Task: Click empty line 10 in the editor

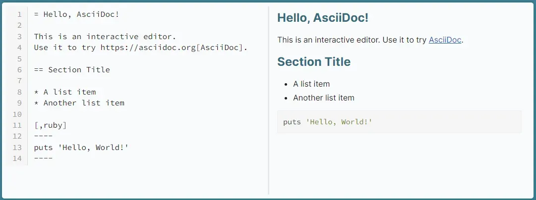Action: [147, 114]
